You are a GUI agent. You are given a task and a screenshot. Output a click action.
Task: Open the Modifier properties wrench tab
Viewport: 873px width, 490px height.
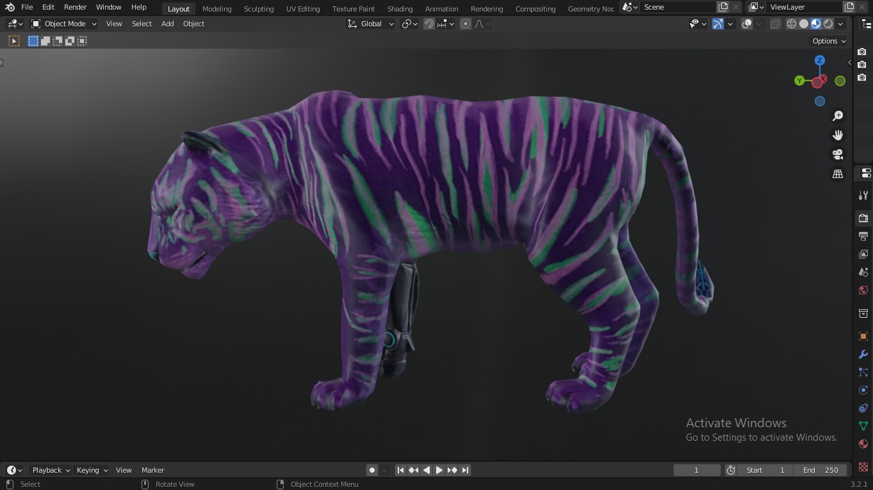coord(863,354)
